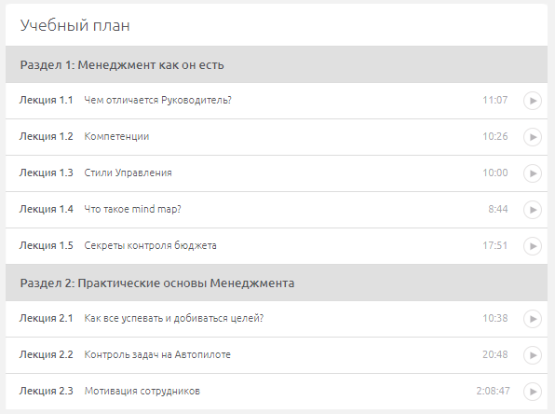Click play icon for Секреты контроля бюджета
Viewport: 555px width, 414px height.
(x=533, y=246)
